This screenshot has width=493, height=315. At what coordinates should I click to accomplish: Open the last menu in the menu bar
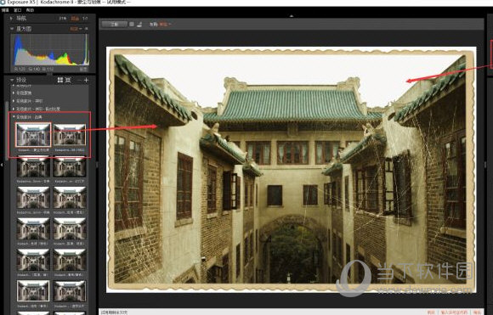point(30,10)
